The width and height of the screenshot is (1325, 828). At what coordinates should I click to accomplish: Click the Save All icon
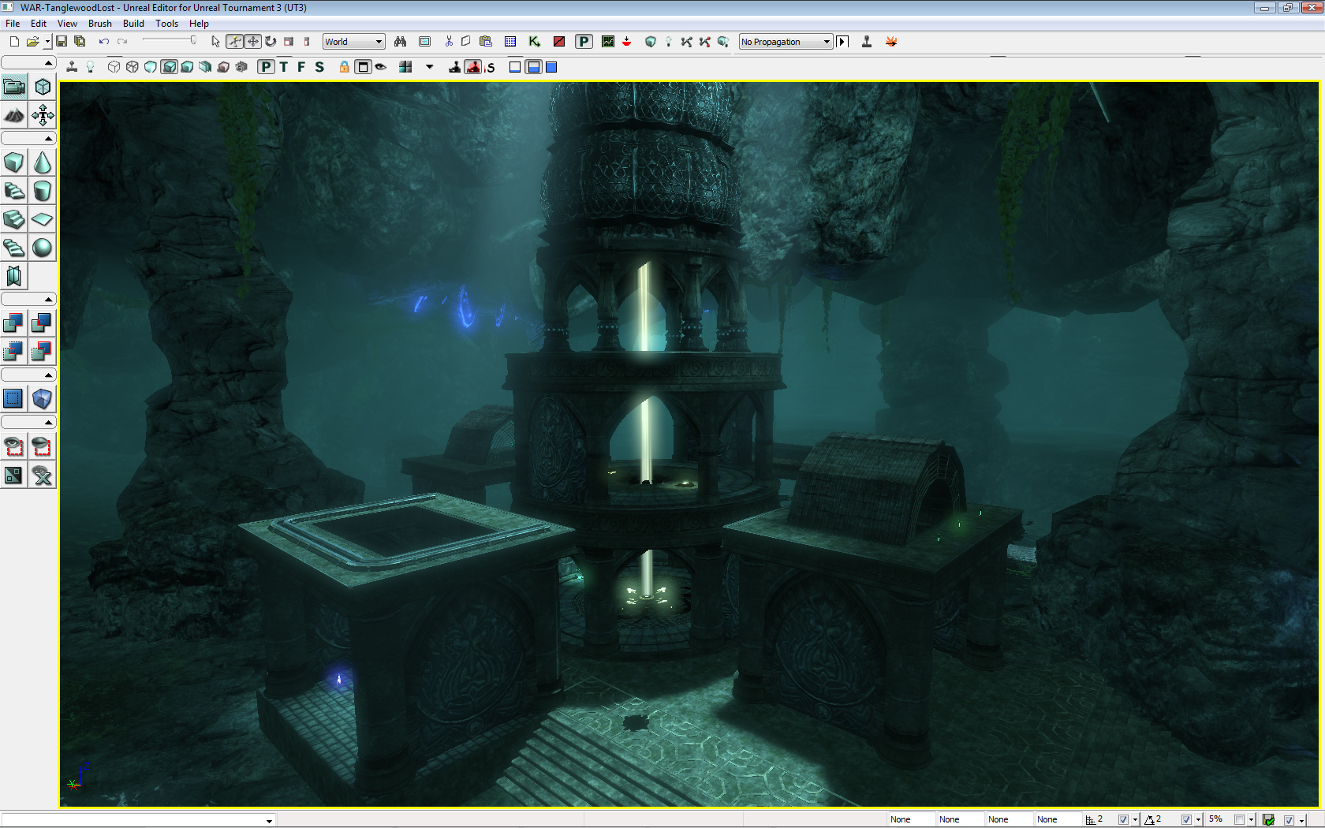[x=80, y=42]
